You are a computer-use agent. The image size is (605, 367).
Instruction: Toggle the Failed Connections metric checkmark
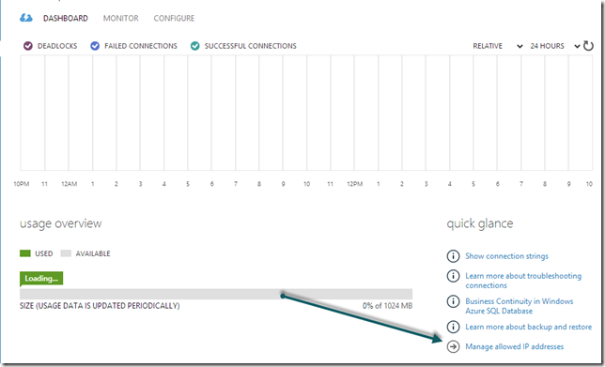tap(95, 46)
